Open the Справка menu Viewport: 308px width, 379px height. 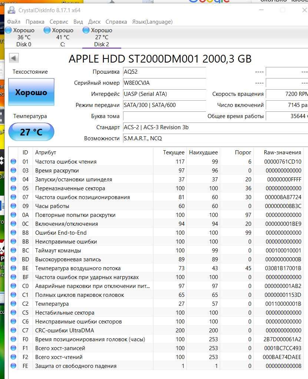(116, 22)
